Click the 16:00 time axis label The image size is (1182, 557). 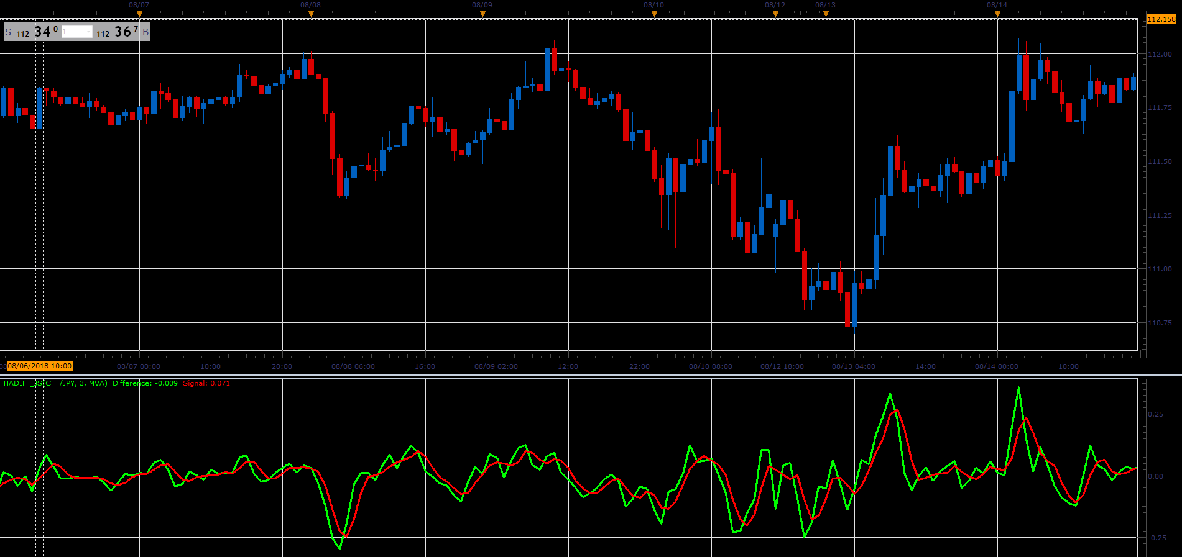[x=425, y=366]
